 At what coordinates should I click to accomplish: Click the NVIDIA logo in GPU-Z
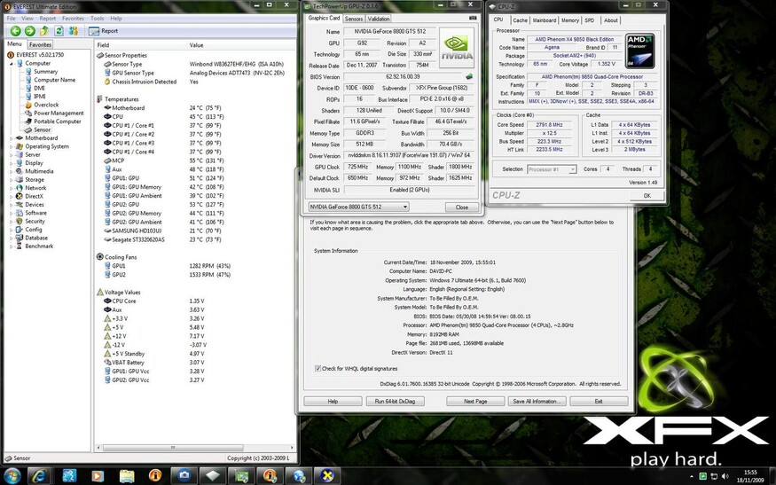pyautogui.click(x=457, y=48)
